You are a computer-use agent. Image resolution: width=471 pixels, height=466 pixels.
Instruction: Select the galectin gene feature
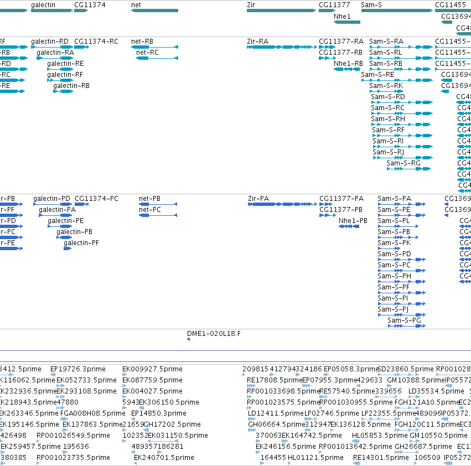tap(52, 11)
